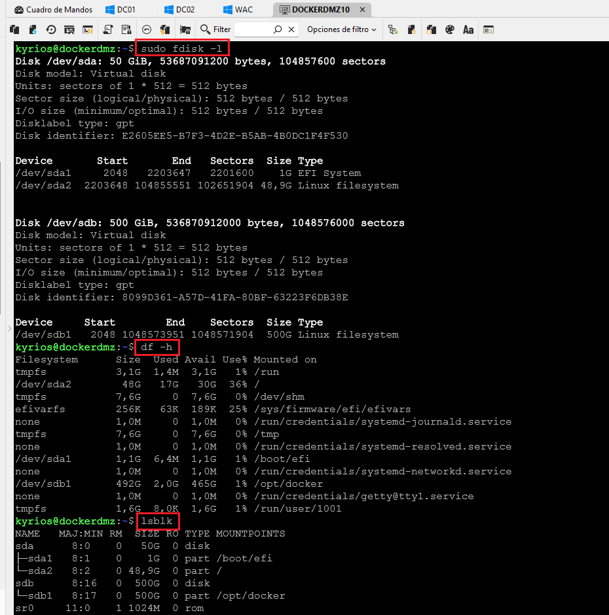Click the E2605EE5-B7F3-4D2E-B5AB-4B0DC1F4F530 disk identifier
609x615 pixels.
(x=235, y=135)
